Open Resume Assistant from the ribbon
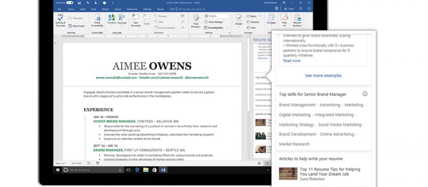428x187 pixels. coord(297,20)
